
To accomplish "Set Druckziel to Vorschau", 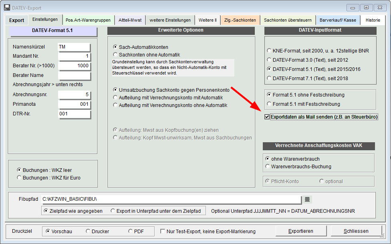I will [58, 231].
